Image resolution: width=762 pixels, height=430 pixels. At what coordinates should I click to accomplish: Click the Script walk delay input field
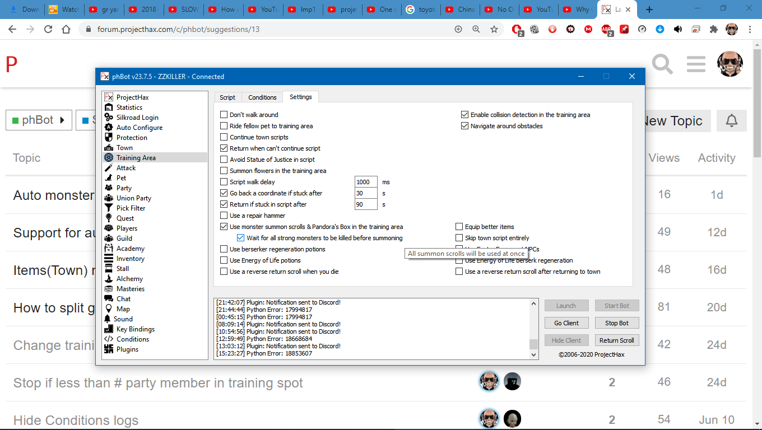(x=366, y=182)
